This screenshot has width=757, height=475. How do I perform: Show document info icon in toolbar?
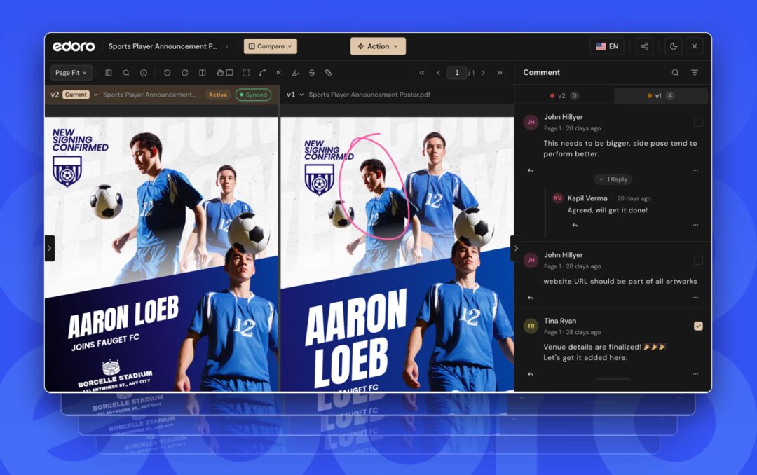tap(144, 73)
